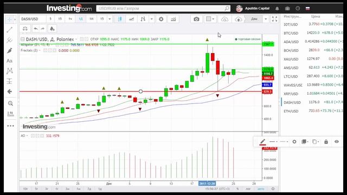
Task: Expand the saved layout name dropdown
Action: click(x=266, y=19)
